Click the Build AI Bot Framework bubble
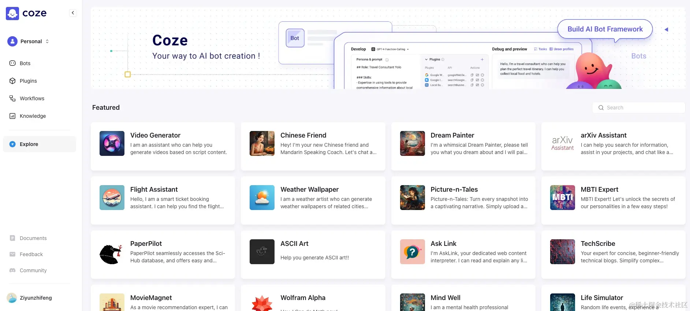 pos(605,29)
